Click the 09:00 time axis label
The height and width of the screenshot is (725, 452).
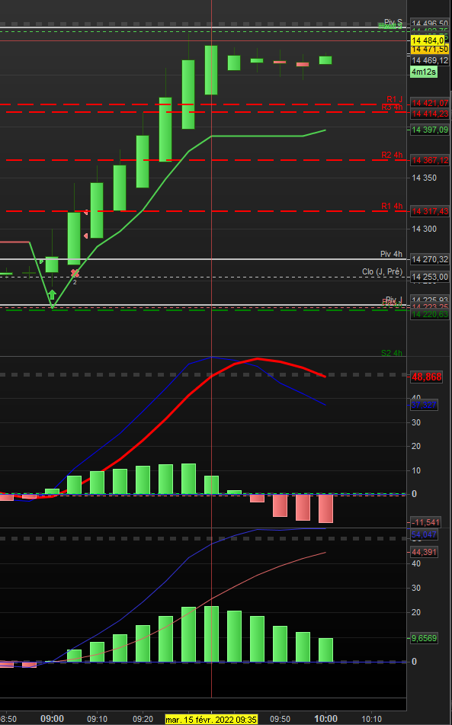coord(53,719)
